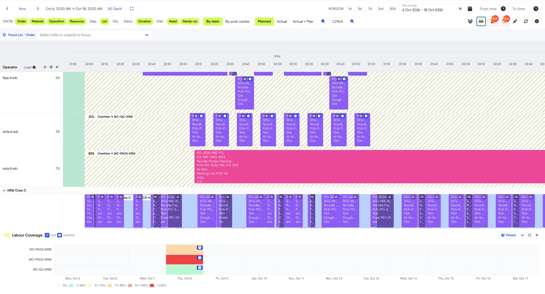Click the Now button
Image resolution: width=545 pixels, height=294 pixels.
pyautogui.click(x=22, y=9)
